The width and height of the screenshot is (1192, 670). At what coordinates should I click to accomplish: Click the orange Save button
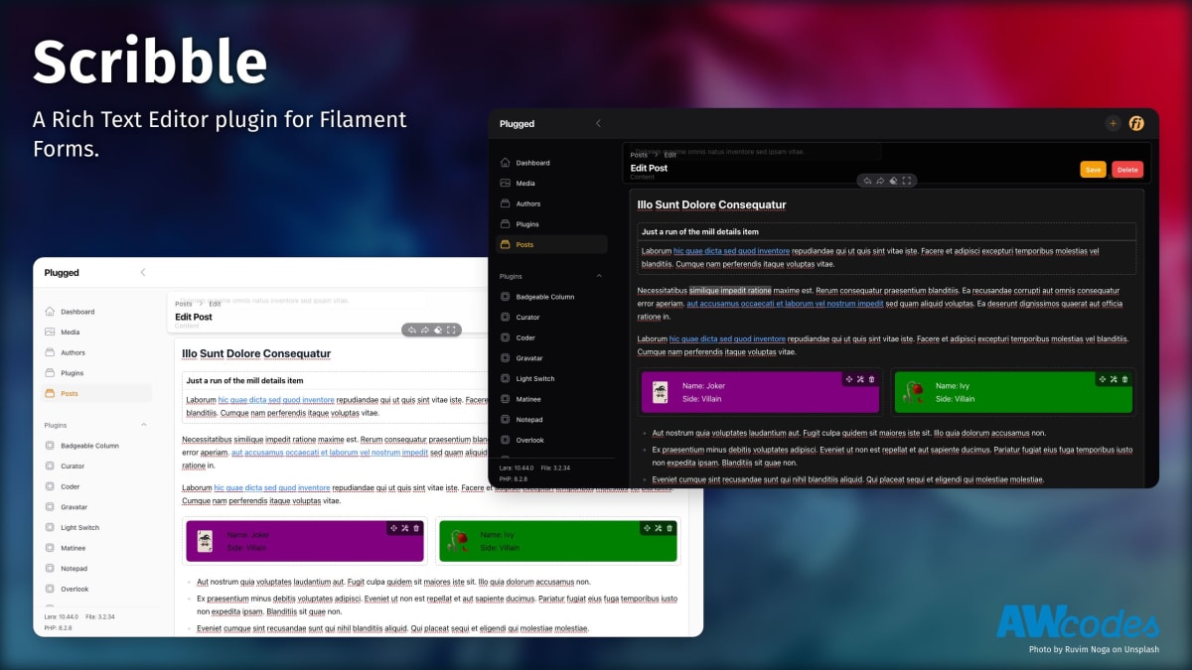[x=1093, y=170]
